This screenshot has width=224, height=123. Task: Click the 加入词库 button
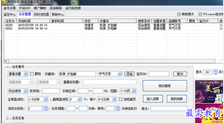[153, 99]
